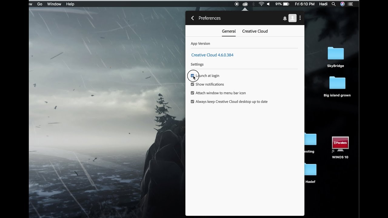Screen dimensions: 388x218
Task: Switch to the General tab
Action: 229,31
